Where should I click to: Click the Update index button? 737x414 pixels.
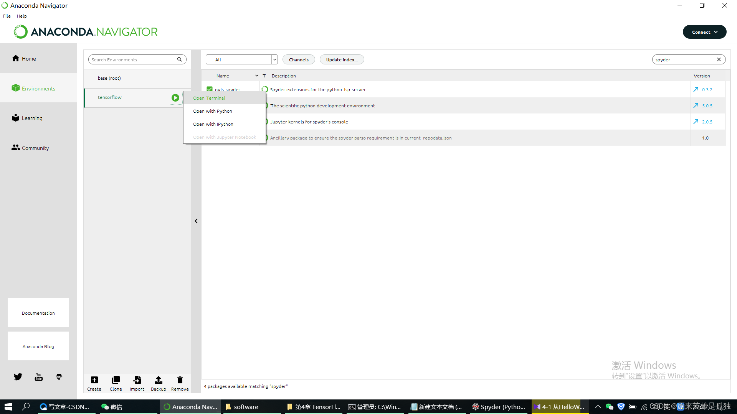pyautogui.click(x=342, y=60)
